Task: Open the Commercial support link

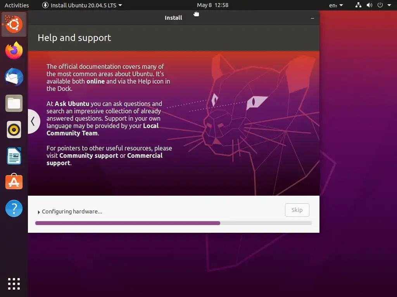Action: tap(105, 159)
